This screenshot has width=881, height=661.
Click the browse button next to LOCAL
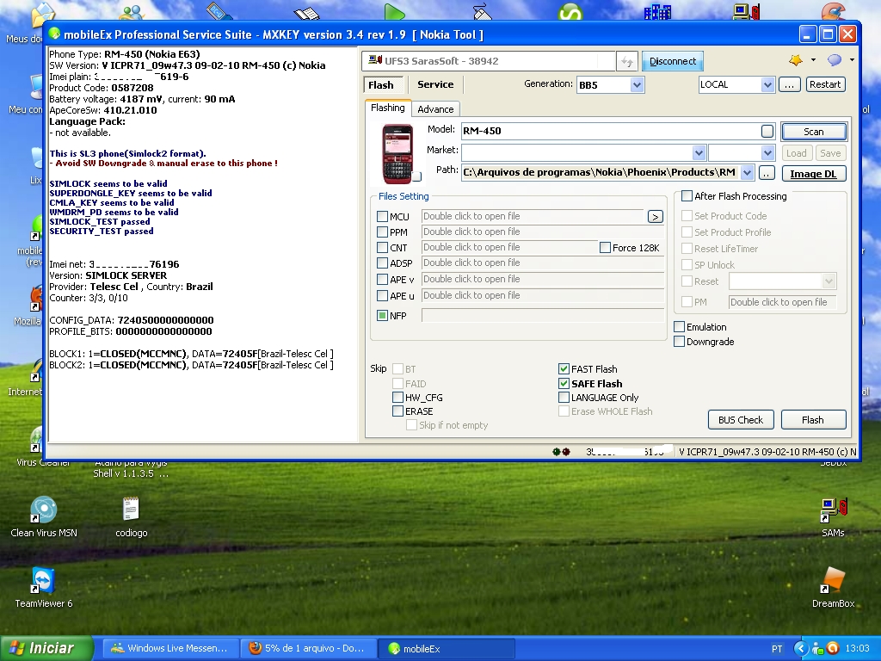[790, 84]
